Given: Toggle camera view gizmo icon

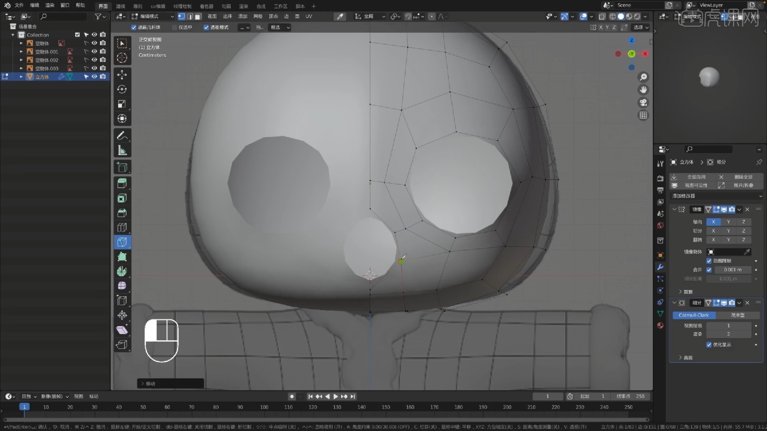Looking at the screenshot, I should click(x=643, y=103).
